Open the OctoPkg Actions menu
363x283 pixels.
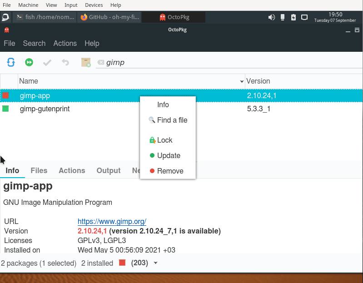click(65, 43)
